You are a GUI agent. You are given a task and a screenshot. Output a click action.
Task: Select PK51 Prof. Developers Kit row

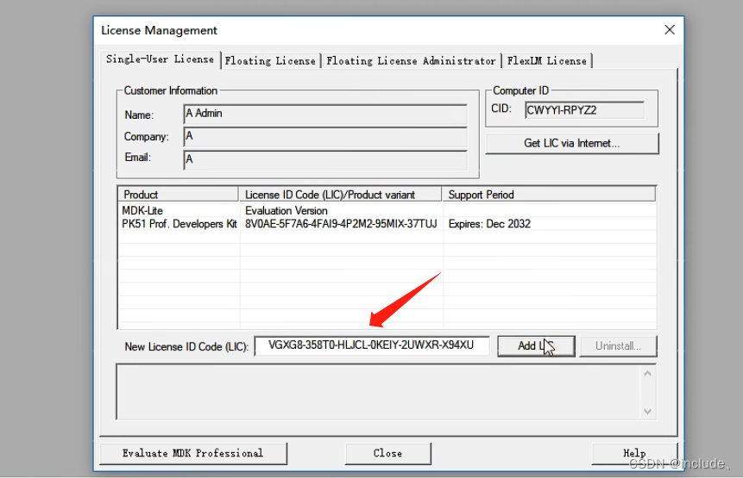387,224
